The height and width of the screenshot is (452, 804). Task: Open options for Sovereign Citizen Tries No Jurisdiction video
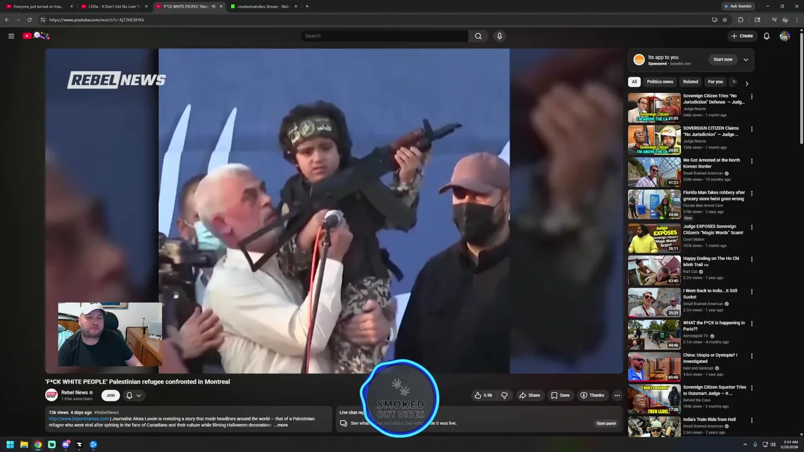pyautogui.click(x=751, y=97)
